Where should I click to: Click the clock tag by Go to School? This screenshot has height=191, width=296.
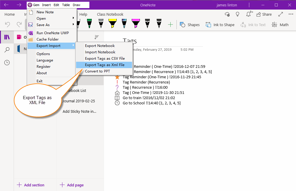(x=117, y=103)
